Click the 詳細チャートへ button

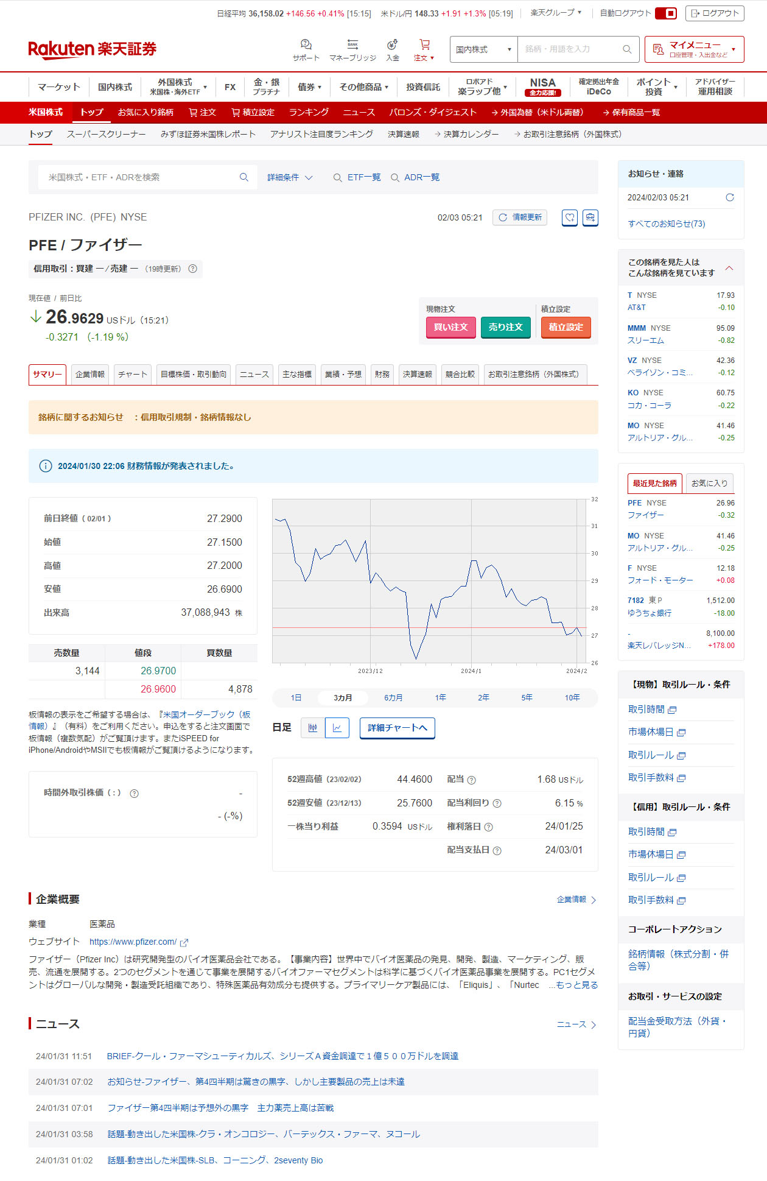397,728
